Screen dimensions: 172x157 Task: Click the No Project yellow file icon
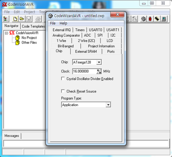[x=18, y=38]
